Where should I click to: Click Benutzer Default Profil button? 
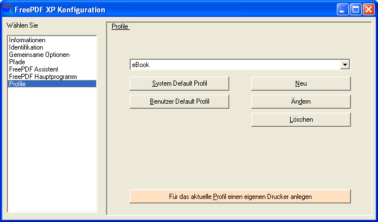coord(179,101)
